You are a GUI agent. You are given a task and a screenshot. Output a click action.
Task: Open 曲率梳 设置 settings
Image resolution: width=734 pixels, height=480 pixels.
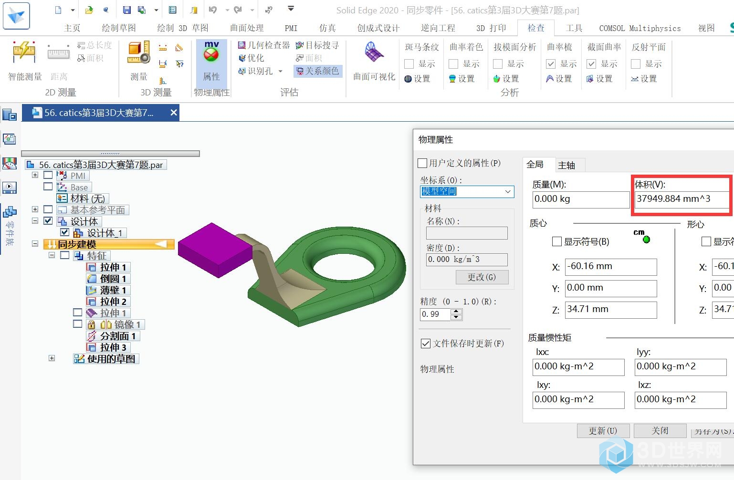(559, 79)
